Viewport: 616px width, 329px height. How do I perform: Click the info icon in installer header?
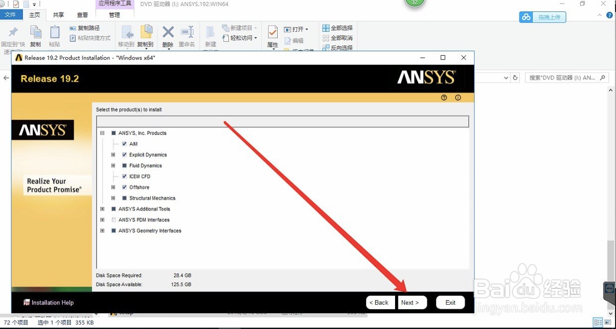coord(458,97)
